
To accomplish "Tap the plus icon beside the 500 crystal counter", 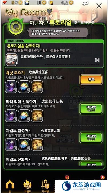I will 44,3.
